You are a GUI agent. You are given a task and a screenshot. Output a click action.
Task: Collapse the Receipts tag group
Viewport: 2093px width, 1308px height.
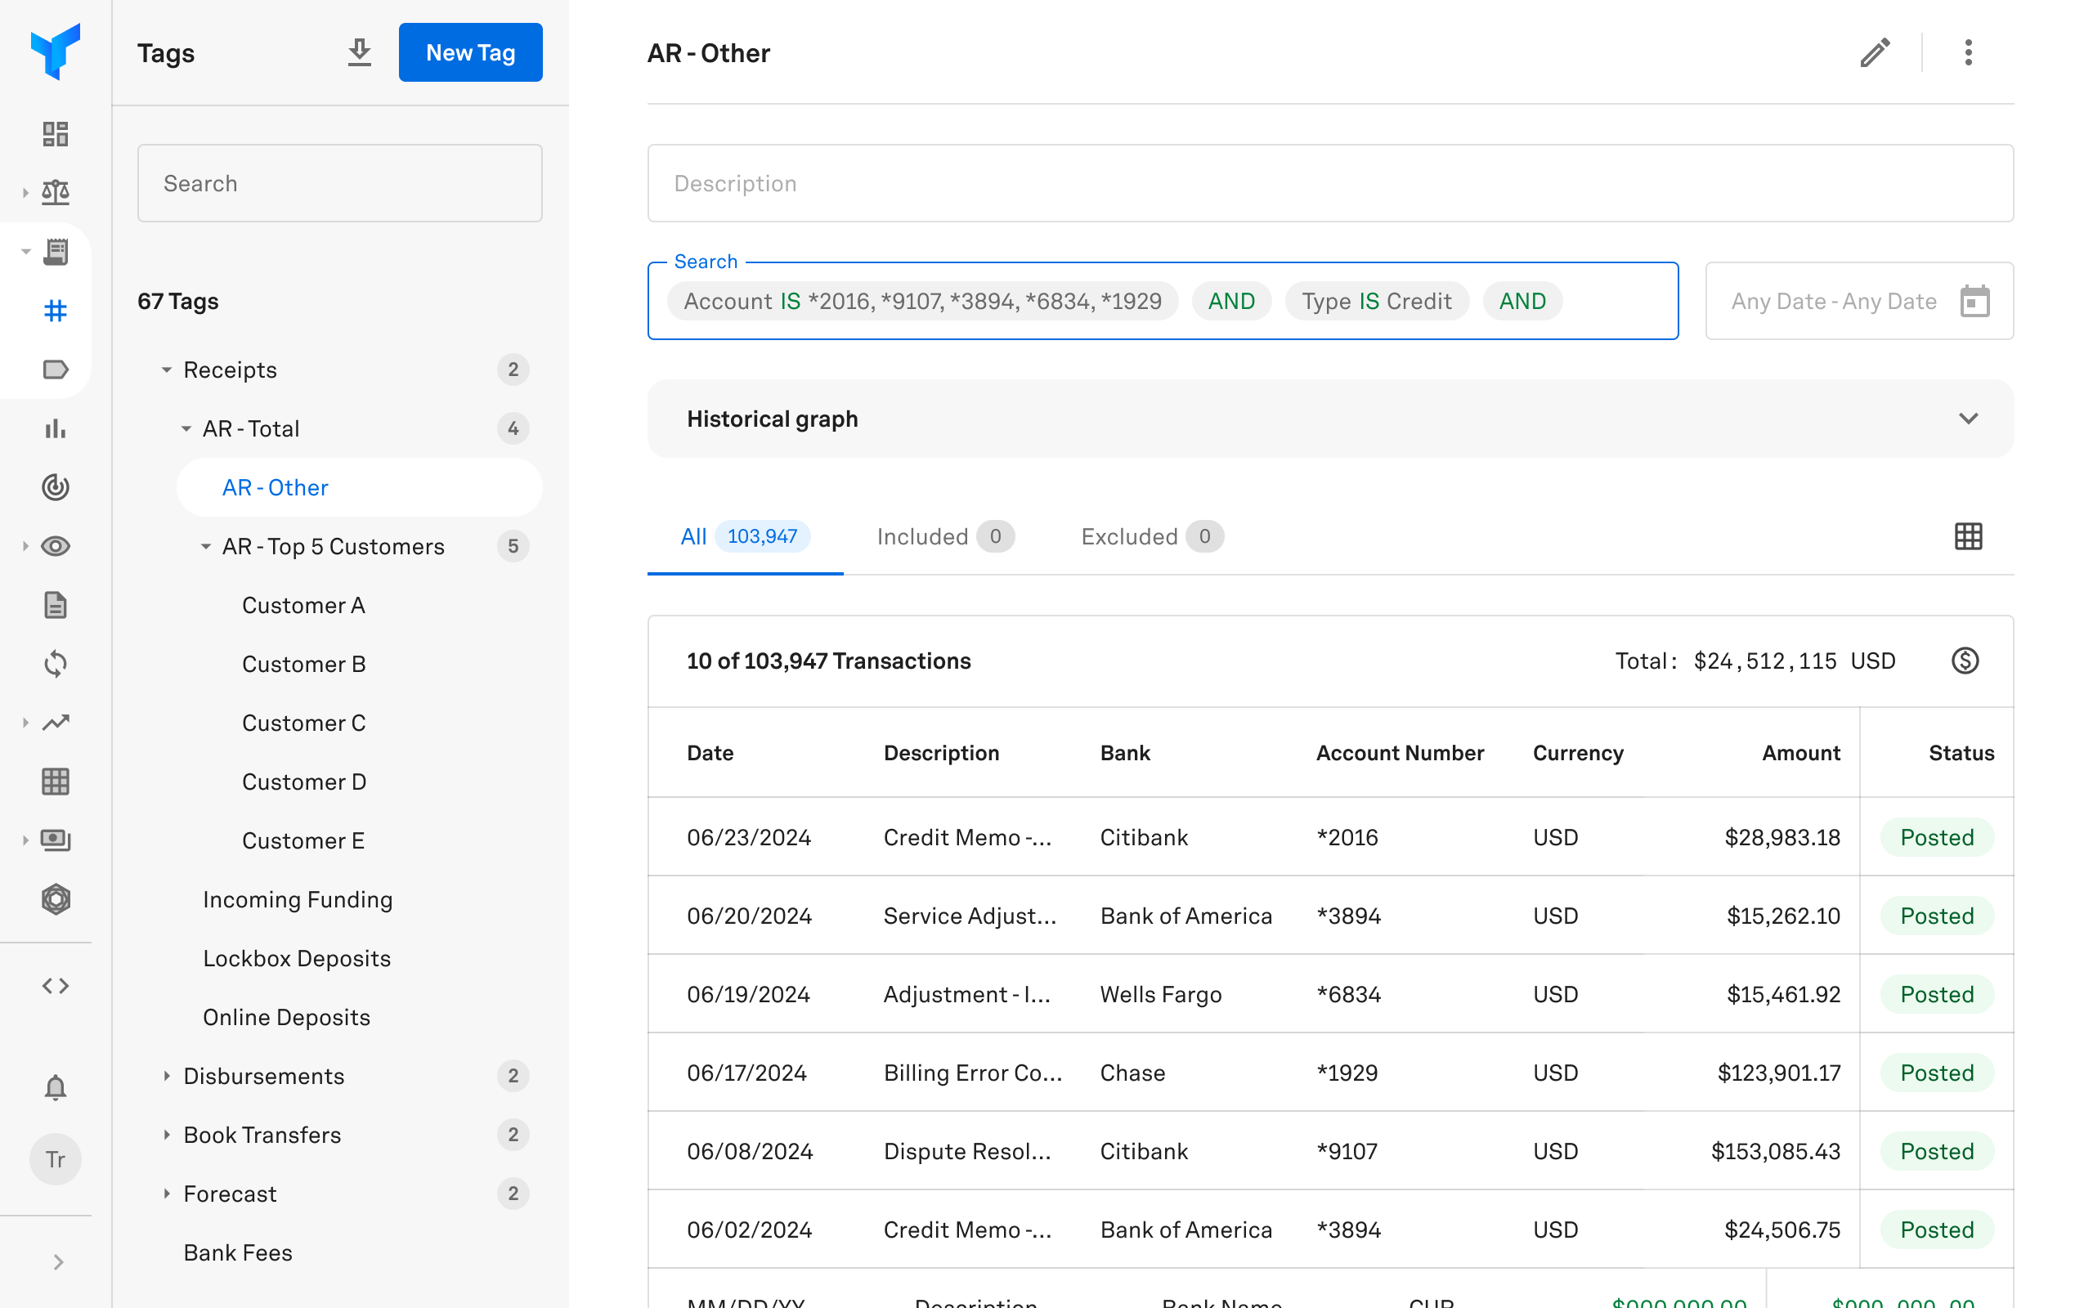[x=166, y=370]
